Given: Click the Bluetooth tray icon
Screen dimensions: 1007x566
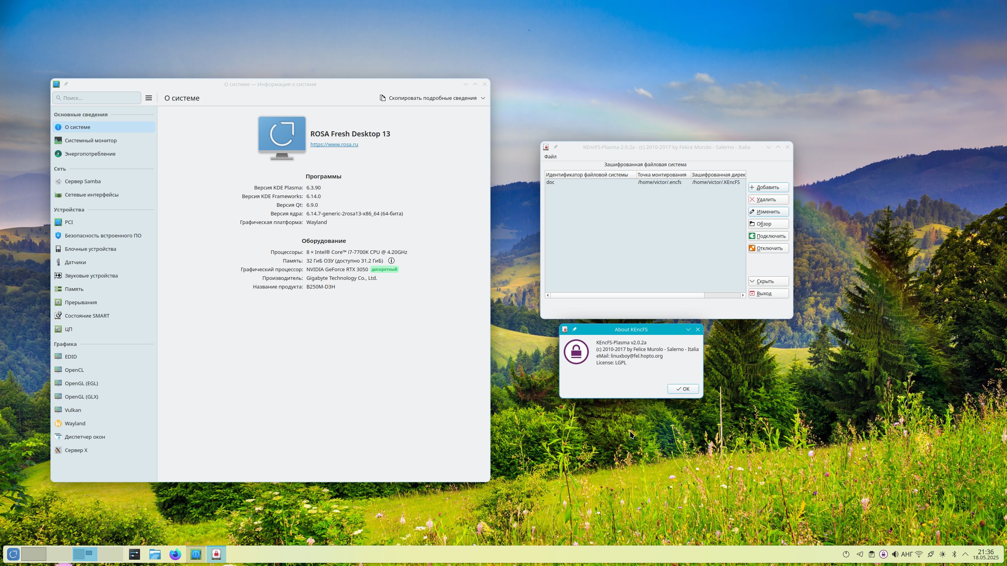Looking at the screenshot, I should (954, 554).
